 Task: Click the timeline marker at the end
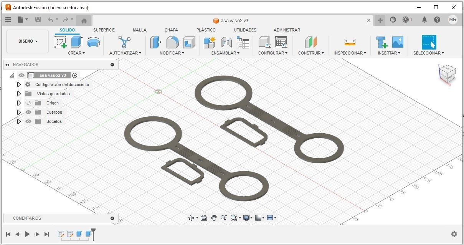pyautogui.click(x=93, y=233)
